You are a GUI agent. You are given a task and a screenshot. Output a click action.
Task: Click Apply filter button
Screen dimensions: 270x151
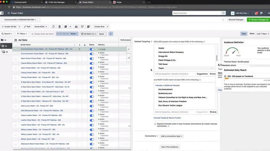[x=102, y=34]
